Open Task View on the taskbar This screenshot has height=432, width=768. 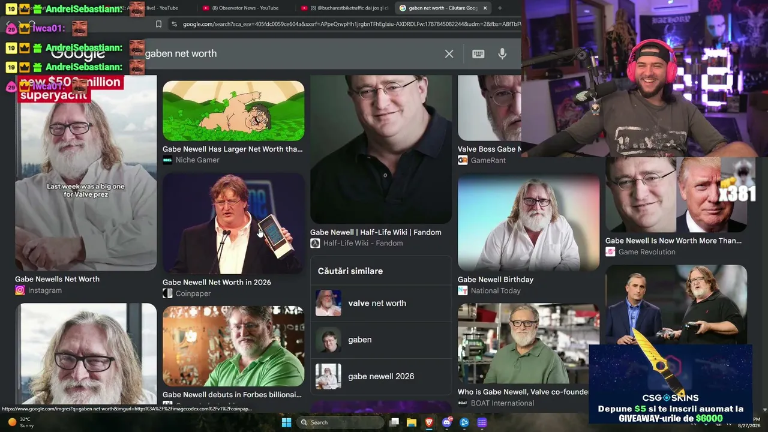[x=394, y=422]
